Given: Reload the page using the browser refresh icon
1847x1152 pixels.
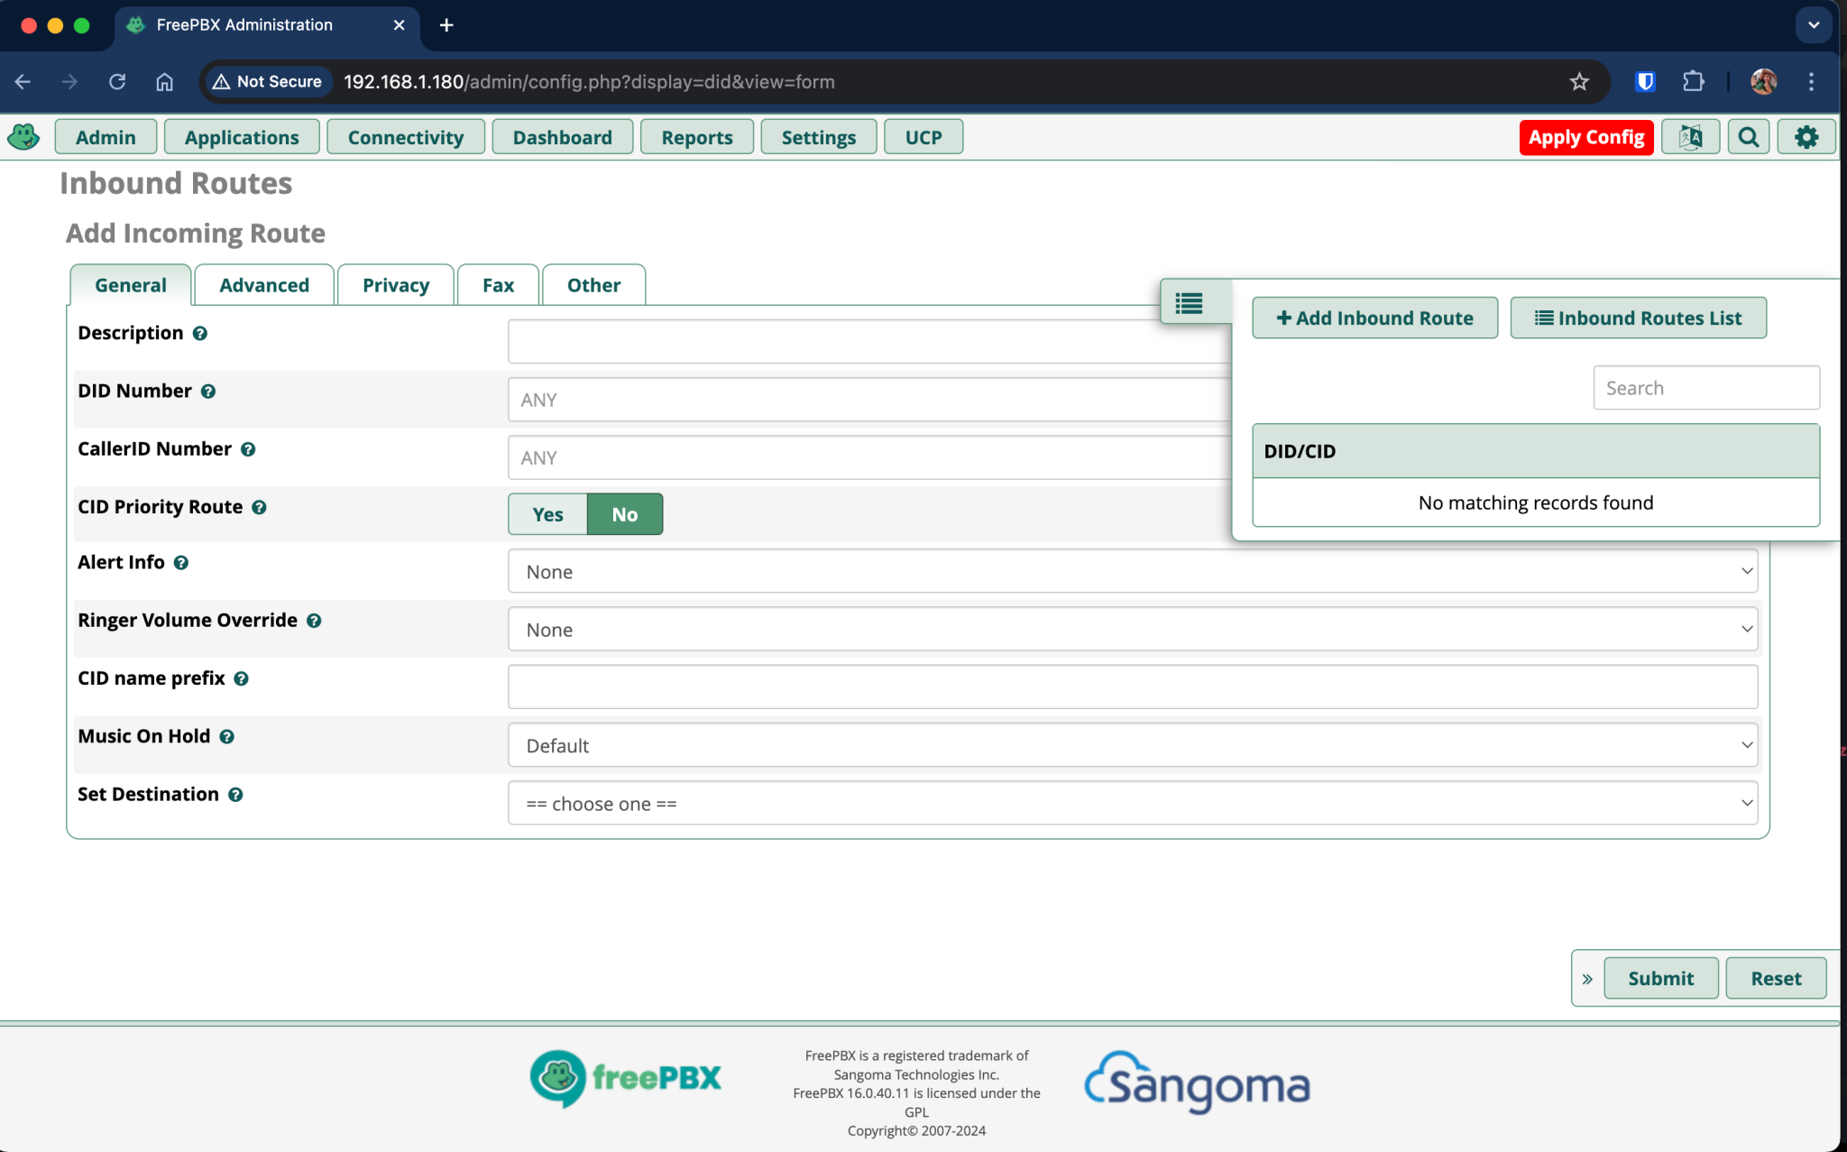Looking at the screenshot, I should (117, 81).
